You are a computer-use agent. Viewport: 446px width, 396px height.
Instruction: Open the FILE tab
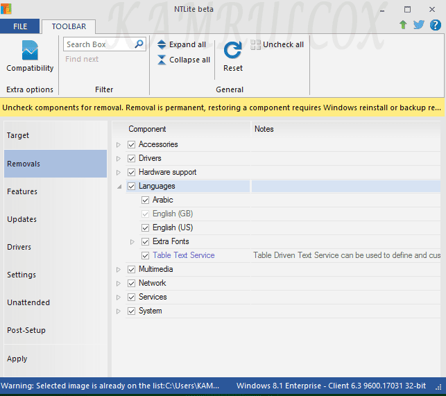[20, 26]
